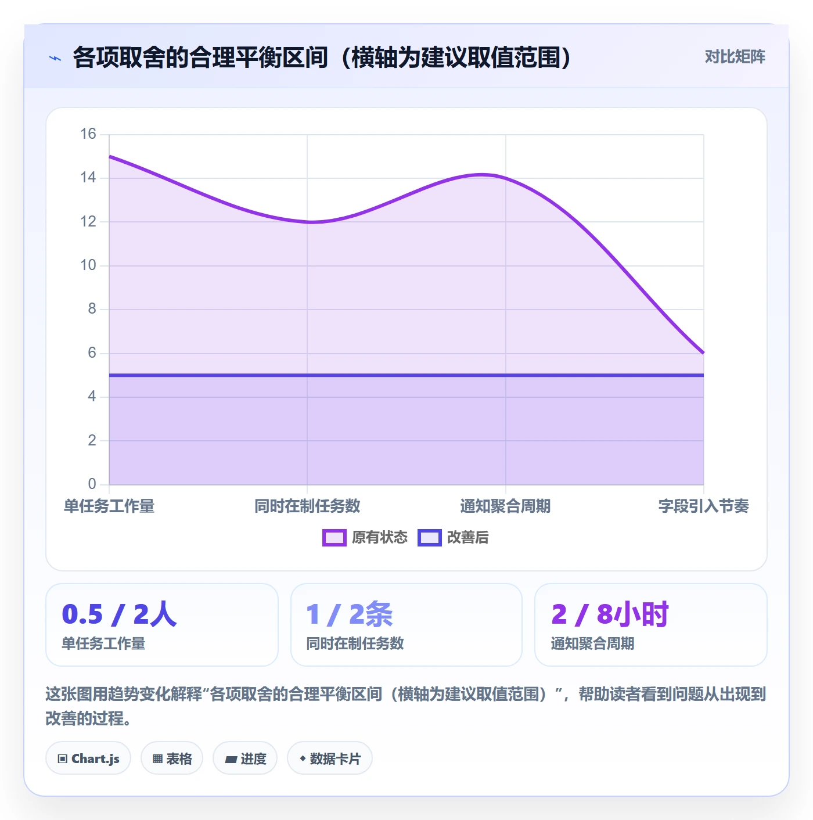Image resolution: width=813 pixels, height=820 pixels.
Task: Select the 表格 tag chip
Action: (172, 758)
